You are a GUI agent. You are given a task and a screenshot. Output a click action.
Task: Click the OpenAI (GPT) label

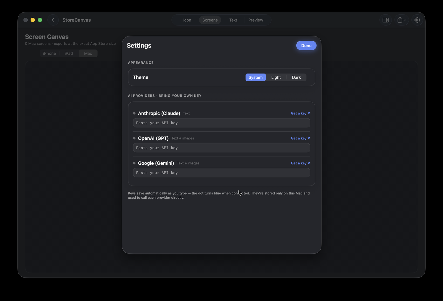tap(153, 138)
